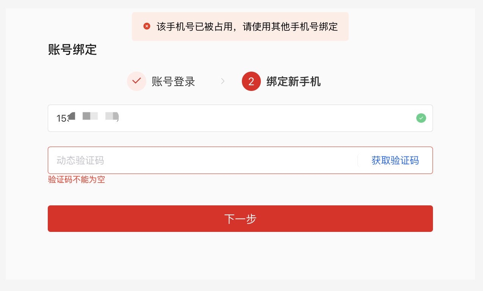483x291 pixels.
Task: Click the 验证码不能为空 error message
Action: (77, 180)
